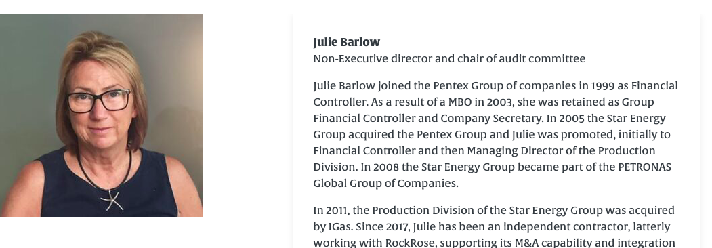The image size is (712, 248).
Task: Click the 'Non-Executive director and chair of audit committee' subtitle
Action: pos(449,58)
